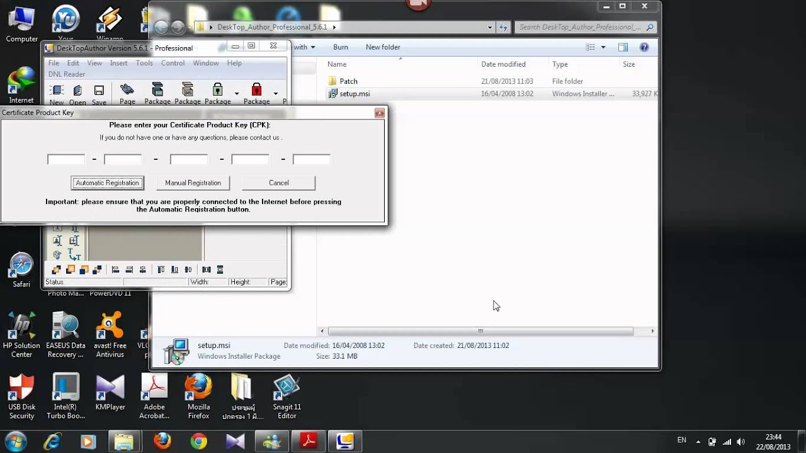Show hidden tray icons arrow

pyautogui.click(x=698, y=442)
